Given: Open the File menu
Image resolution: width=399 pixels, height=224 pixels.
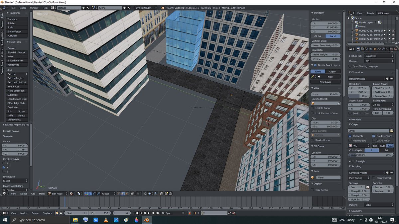Looking at the screenshot, I should coord(13,8).
